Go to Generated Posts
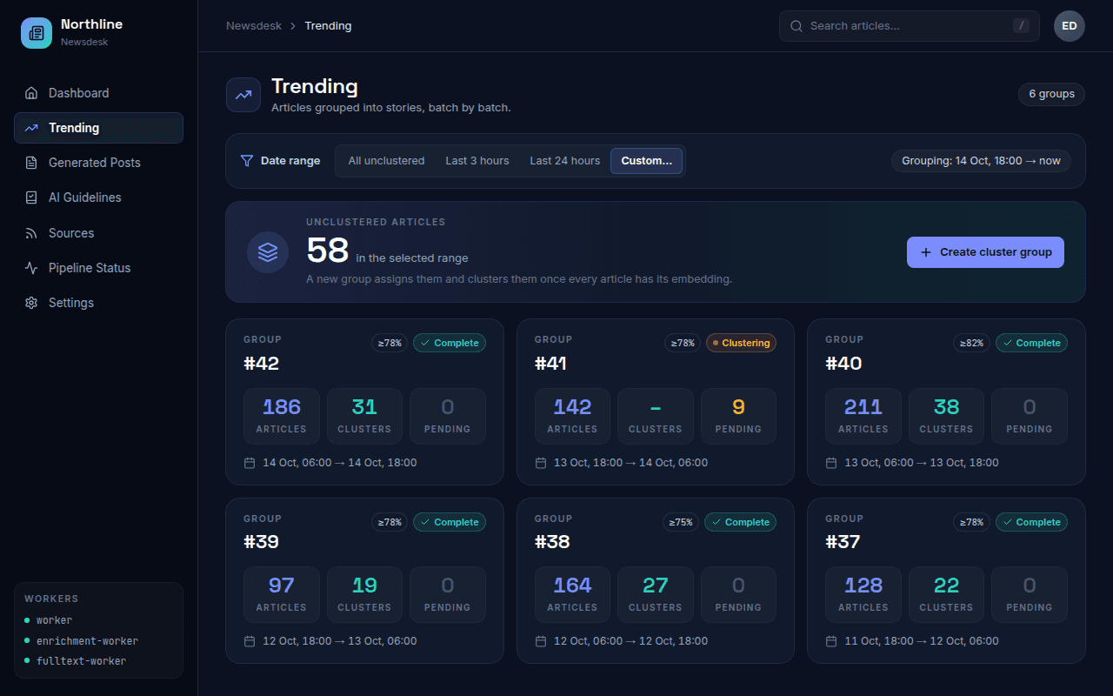The width and height of the screenshot is (1113, 696). pyautogui.click(x=98, y=163)
